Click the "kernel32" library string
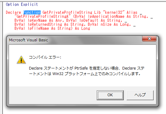Screen dimensions: 166x114 [x=114, y=13]
